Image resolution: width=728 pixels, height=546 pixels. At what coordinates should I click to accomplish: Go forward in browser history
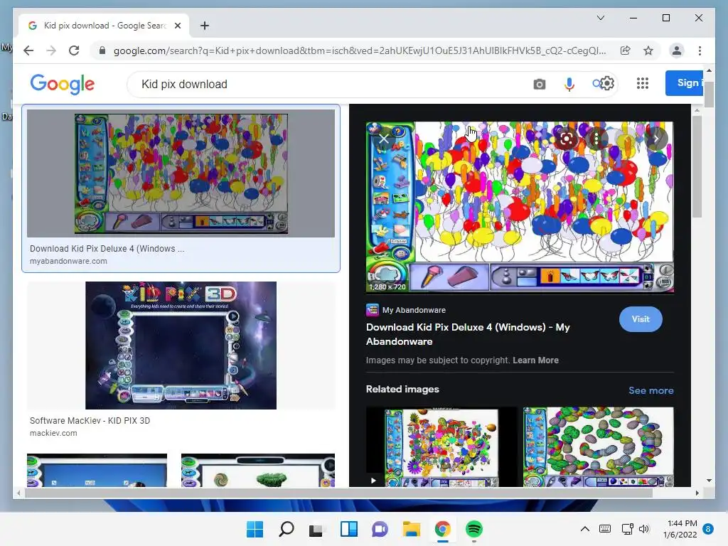point(51,50)
